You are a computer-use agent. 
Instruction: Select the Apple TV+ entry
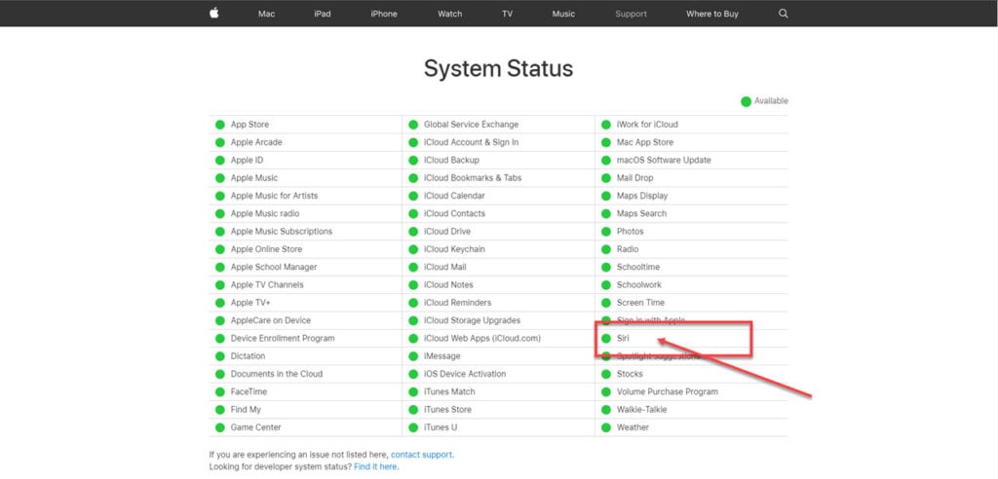point(250,303)
